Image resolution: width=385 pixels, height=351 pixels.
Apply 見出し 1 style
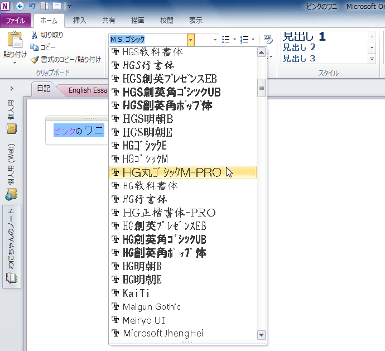click(x=305, y=37)
